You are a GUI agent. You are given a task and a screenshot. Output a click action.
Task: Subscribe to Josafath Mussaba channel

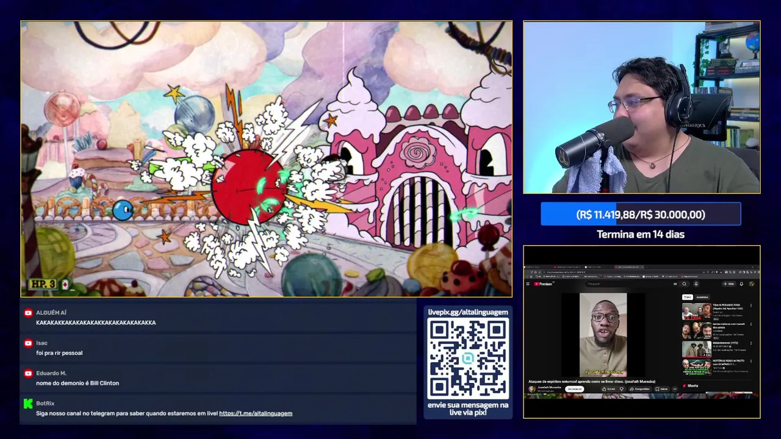pos(574,389)
